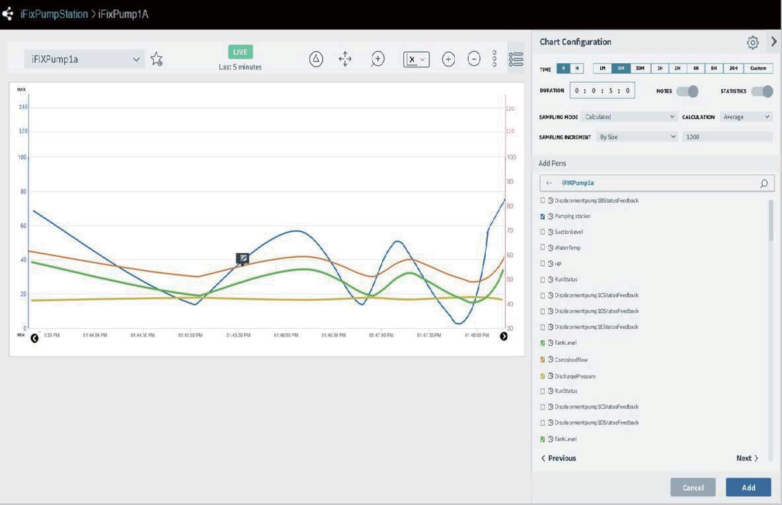Select the 30M time range tab
Image resolution: width=782 pixels, height=505 pixels.
(640, 69)
